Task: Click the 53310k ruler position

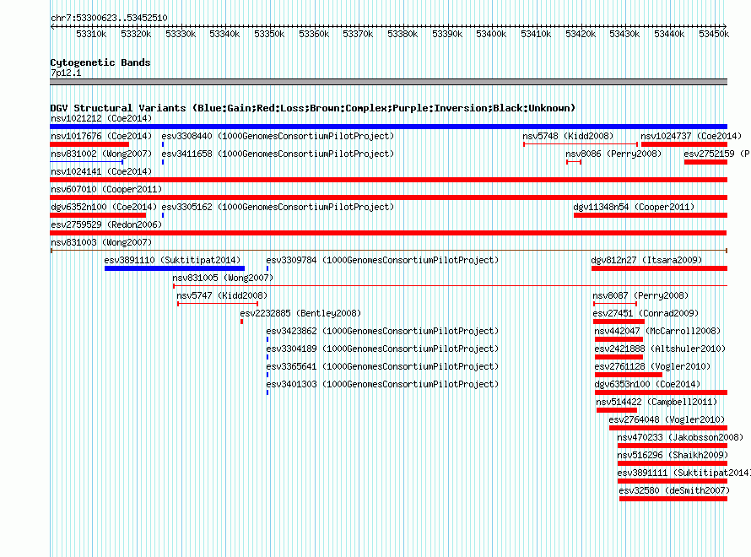Action: 91,34
